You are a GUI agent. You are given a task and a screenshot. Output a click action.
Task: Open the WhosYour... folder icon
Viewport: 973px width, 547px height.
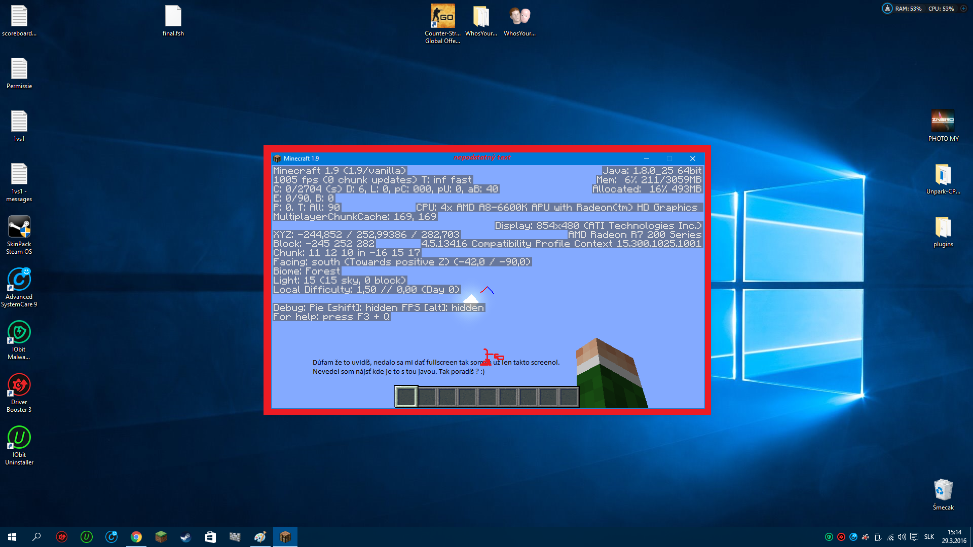click(x=481, y=20)
